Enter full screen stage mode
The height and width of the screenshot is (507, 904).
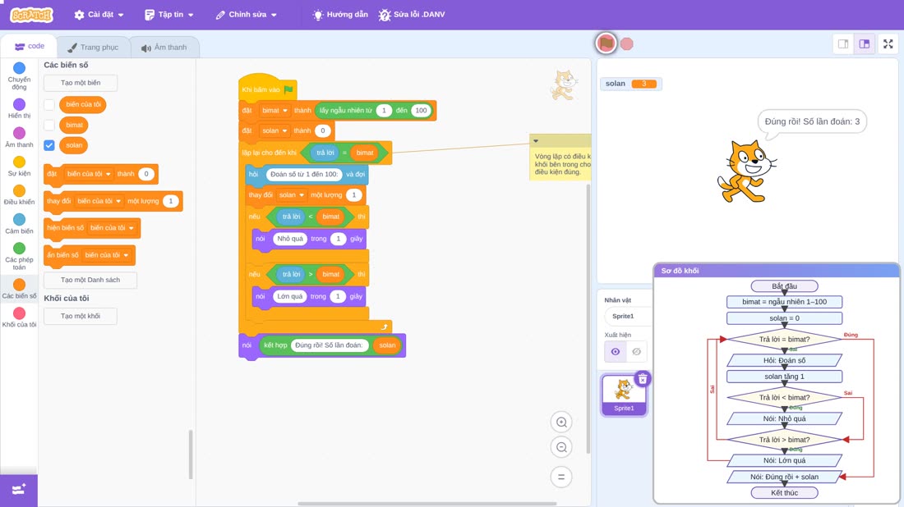pyautogui.click(x=888, y=43)
